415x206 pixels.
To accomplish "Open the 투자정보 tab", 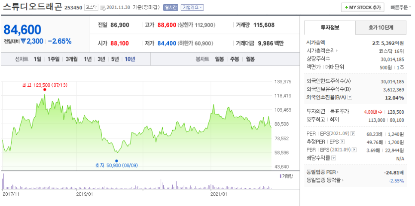I will (x=330, y=27).
